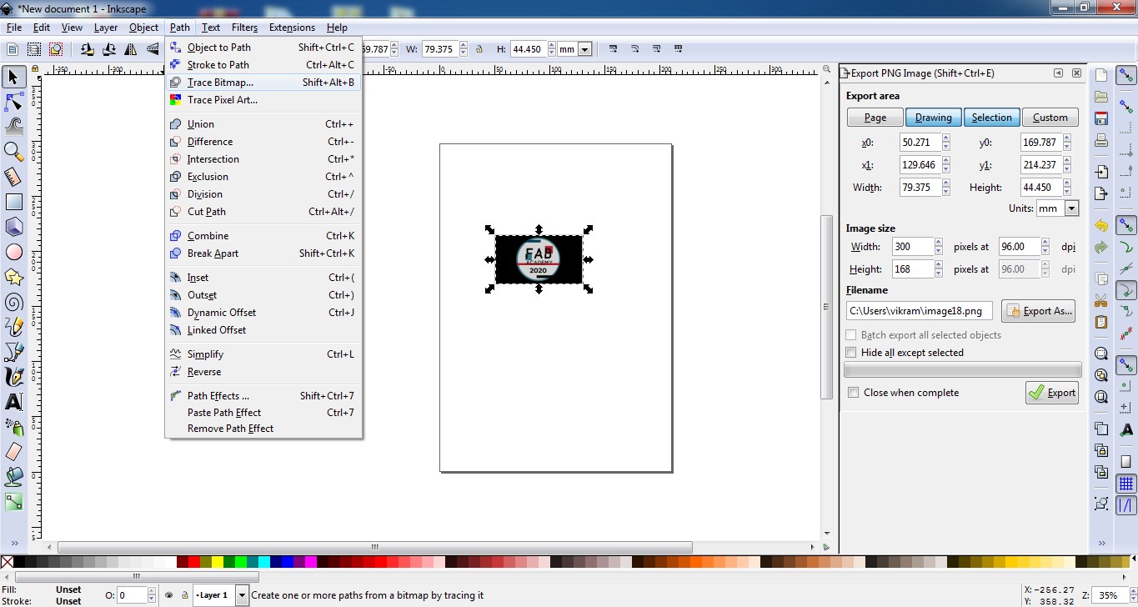Click the Undo icon in right toolbar

1101,225
